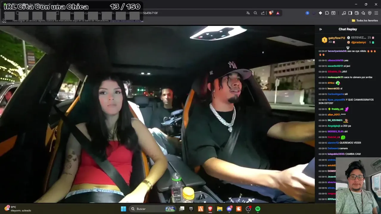Expand the gift leaderboard chevron

348,48
